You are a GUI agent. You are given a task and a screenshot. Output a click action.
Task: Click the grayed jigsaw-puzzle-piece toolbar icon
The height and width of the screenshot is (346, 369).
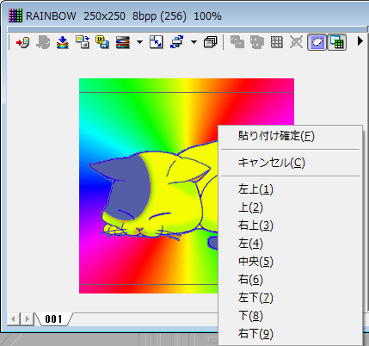(x=43, y=42)
